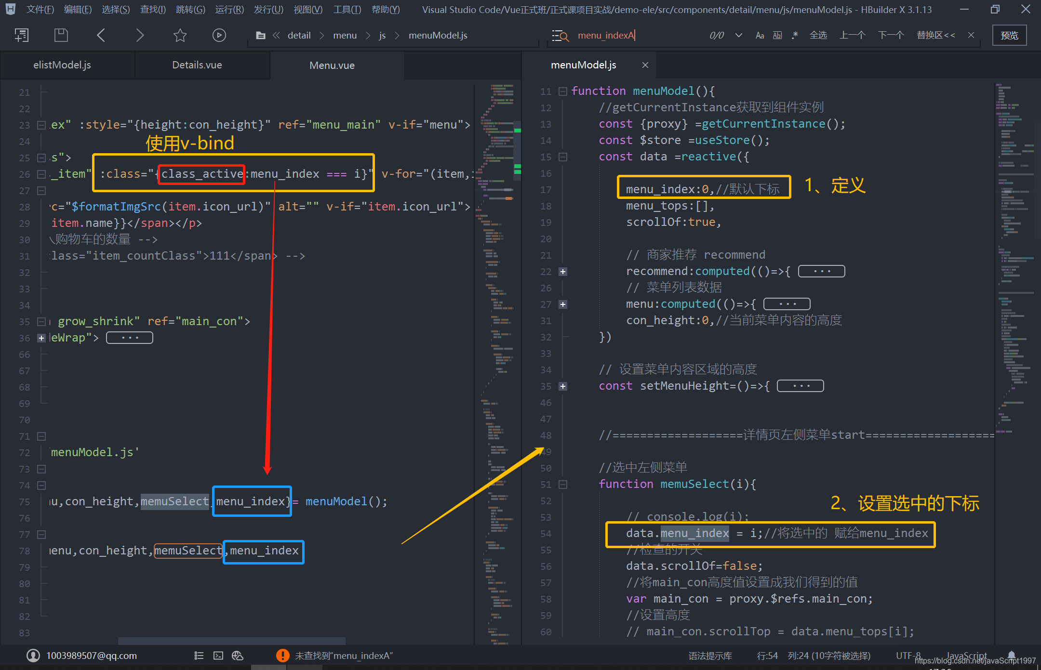Collapse reactive block at line 15
The image size is (1041, 670).
pyautogui.click(x=562, y=157)
